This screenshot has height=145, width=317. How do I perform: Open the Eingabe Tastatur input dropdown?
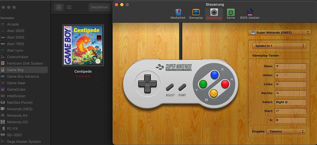coord(286,131)
